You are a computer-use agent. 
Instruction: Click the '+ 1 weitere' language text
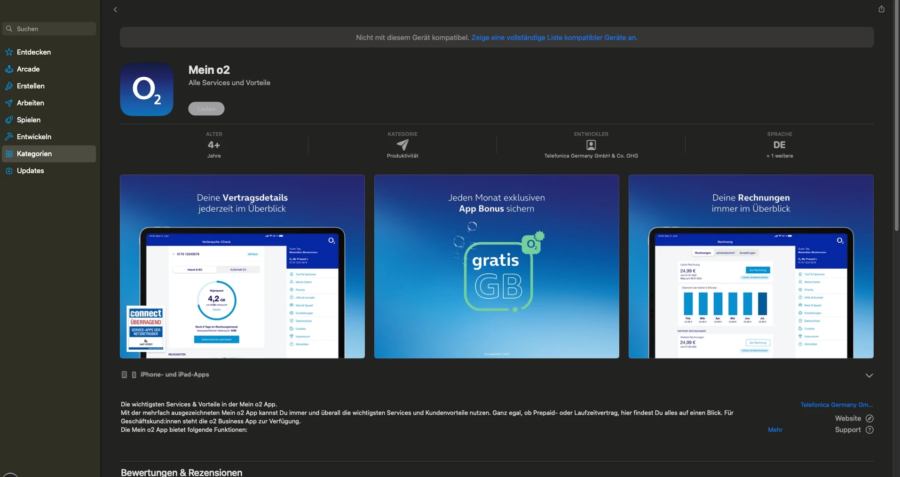tap(780, 156)
